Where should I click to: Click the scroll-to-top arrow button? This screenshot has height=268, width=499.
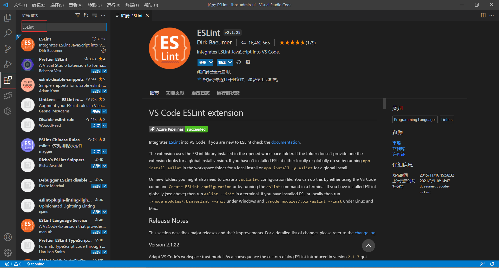click(x=368, y=246)
